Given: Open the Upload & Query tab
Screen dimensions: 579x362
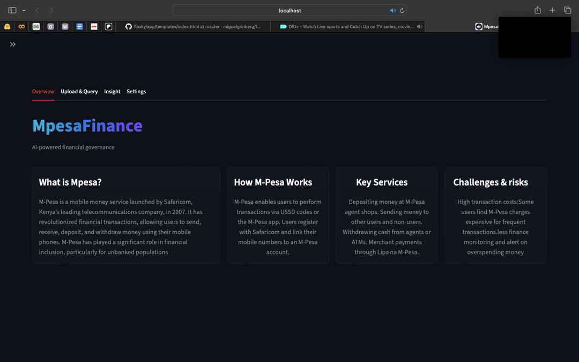Looking at the screenshot, I should tap(79, 92).
